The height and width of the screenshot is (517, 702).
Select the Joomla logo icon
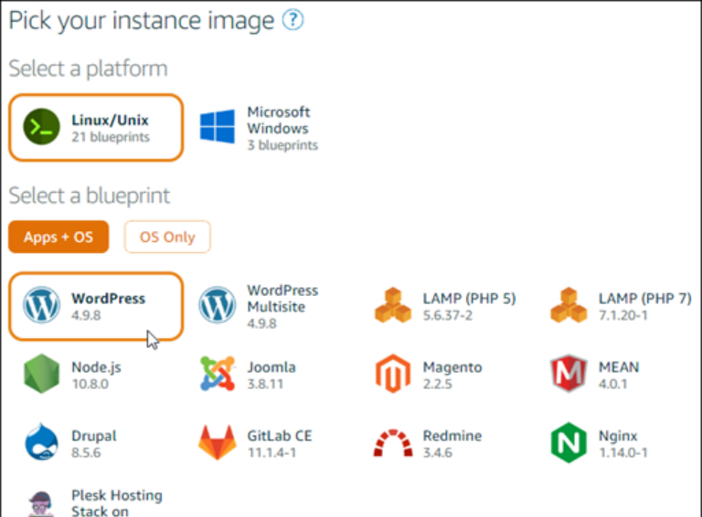click(218, 374)
